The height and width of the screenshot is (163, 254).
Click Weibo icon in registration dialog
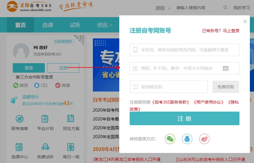point(204,139)
